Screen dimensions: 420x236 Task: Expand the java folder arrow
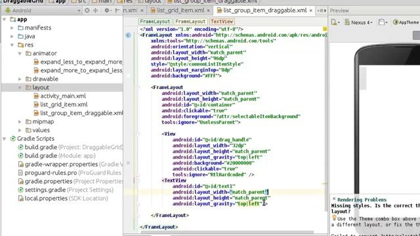pyautogui.click(x=12, y=36)
